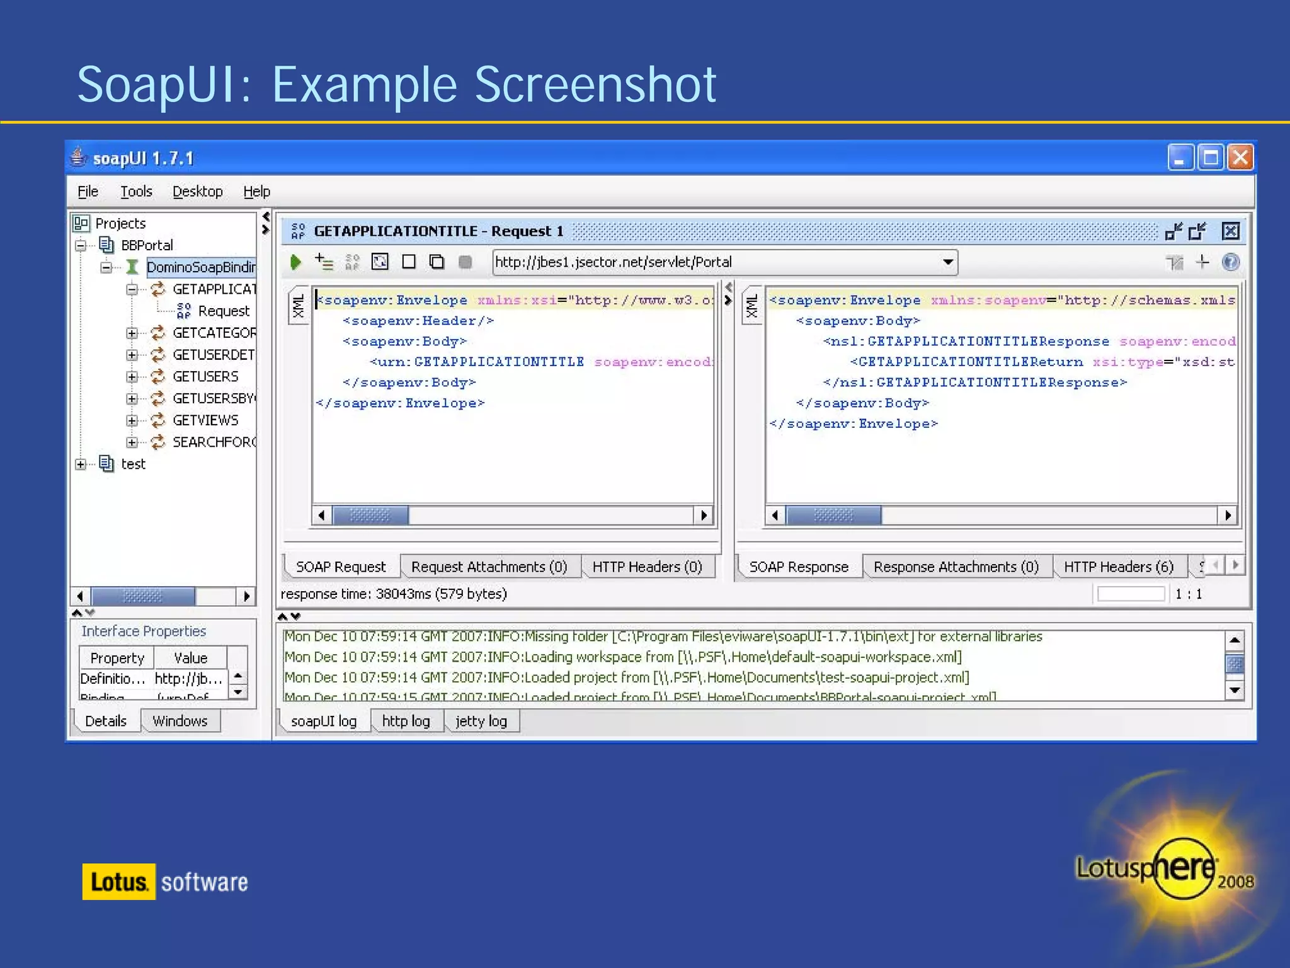Screen dimensions: 1290x968
Task: Expand the SEARCHFOR operation node
Action: click(132, 442)
